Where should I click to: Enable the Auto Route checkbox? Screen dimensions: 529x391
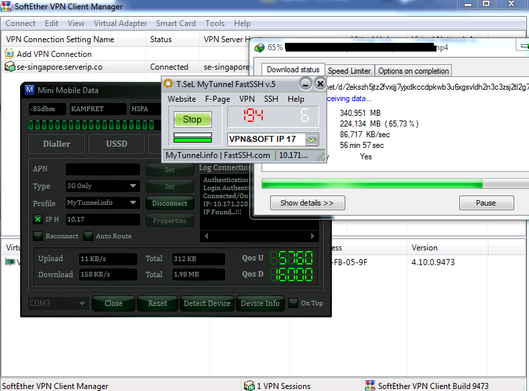click(x=88, y=236)
